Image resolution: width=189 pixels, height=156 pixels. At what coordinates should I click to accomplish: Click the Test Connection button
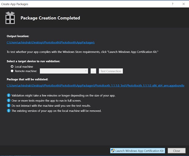(x=111, y=71)
